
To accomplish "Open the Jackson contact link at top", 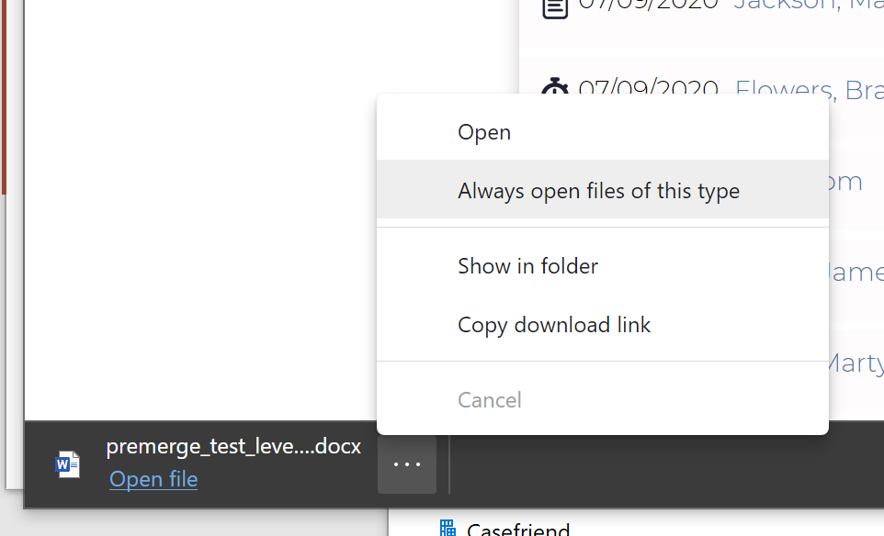I will point(809,6).
